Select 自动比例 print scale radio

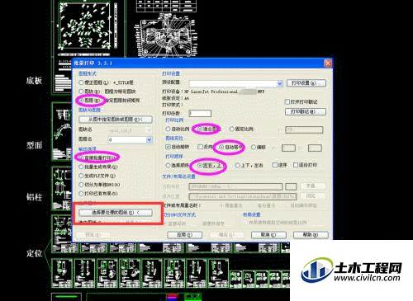tap(168, 129)
